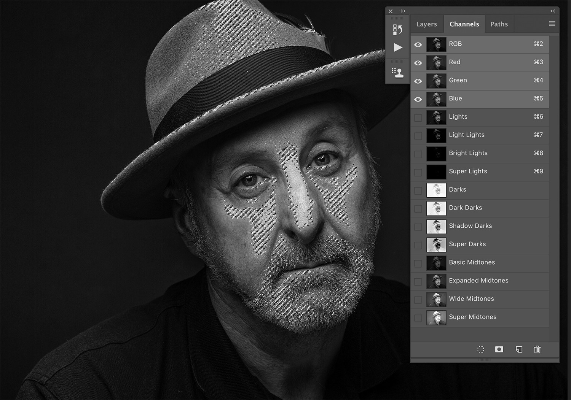Open the Channels panel menu icon
This screenshot has width=571, height=400.
[552, 24]
